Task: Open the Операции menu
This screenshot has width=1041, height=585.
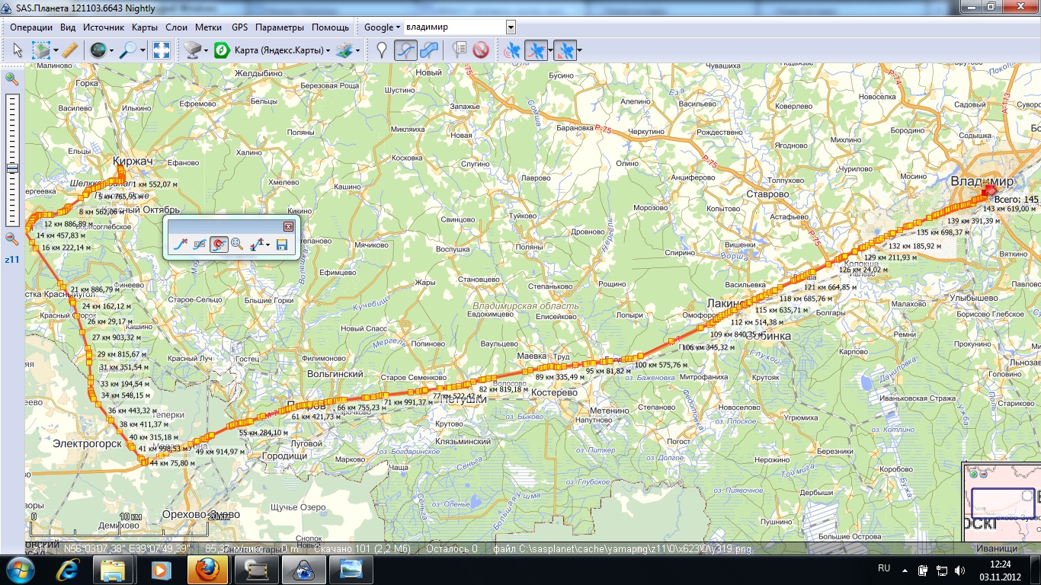Action: coord(31,27)
